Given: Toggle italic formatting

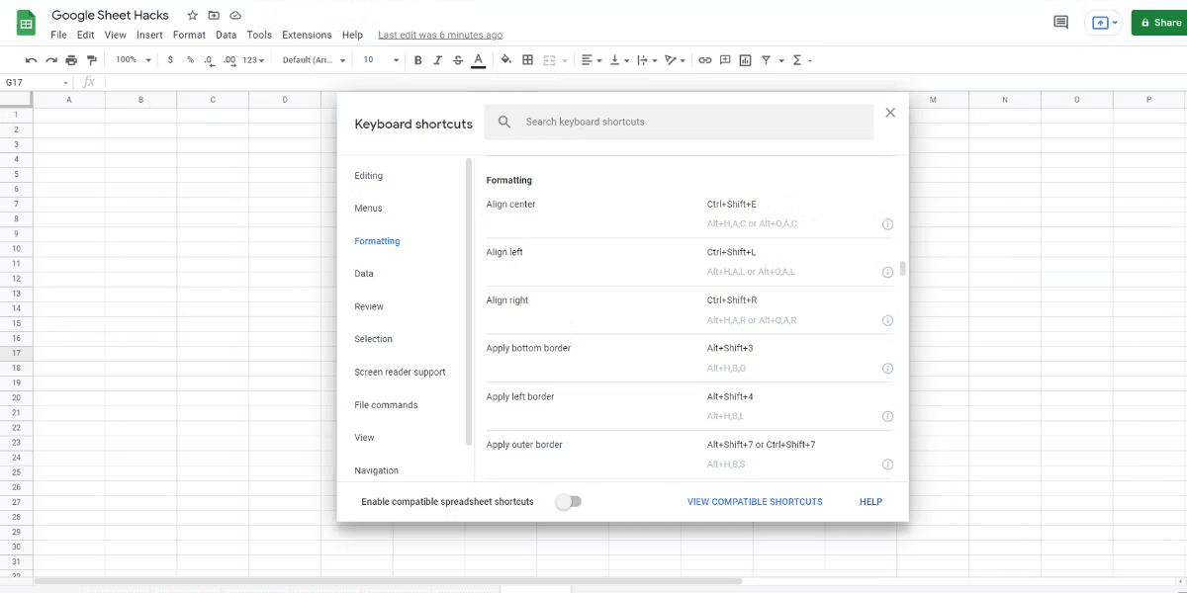Looking at the screenshot, I should click(x=437, y=60).
